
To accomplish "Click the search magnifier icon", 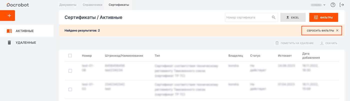I will click(273, 17).
